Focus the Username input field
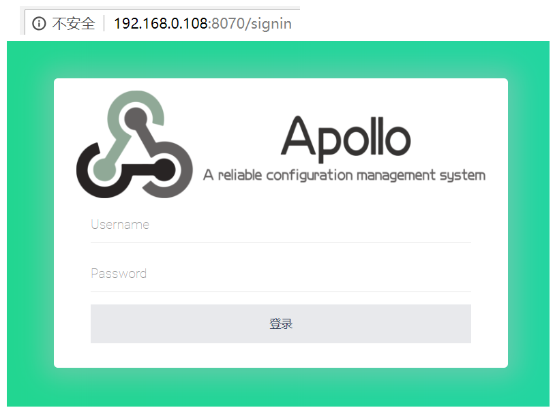555x410 pixels. 281,225
